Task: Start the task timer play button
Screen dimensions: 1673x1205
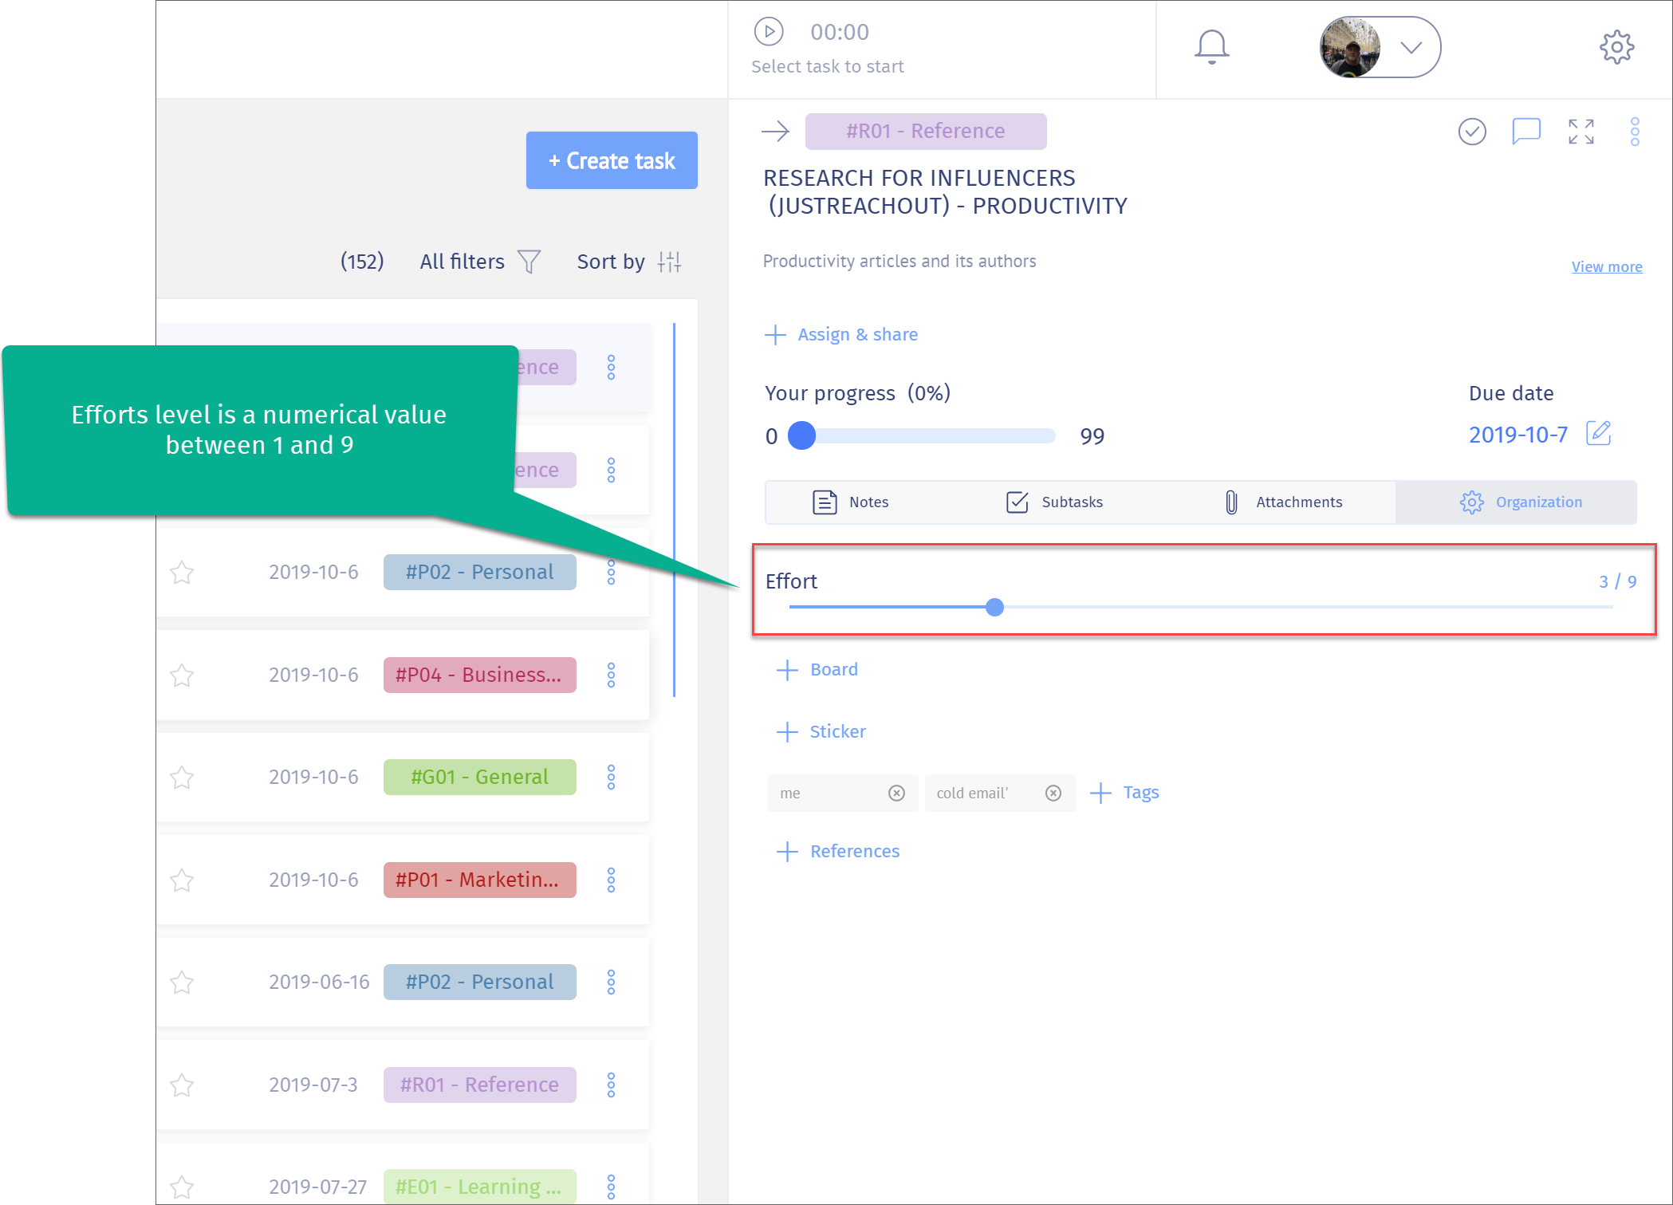Action: pyautogui.click(x=769, y=32)
